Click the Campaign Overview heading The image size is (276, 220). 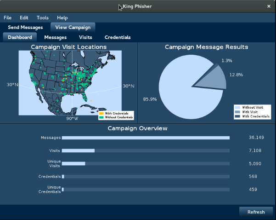[x=137, y=128]
